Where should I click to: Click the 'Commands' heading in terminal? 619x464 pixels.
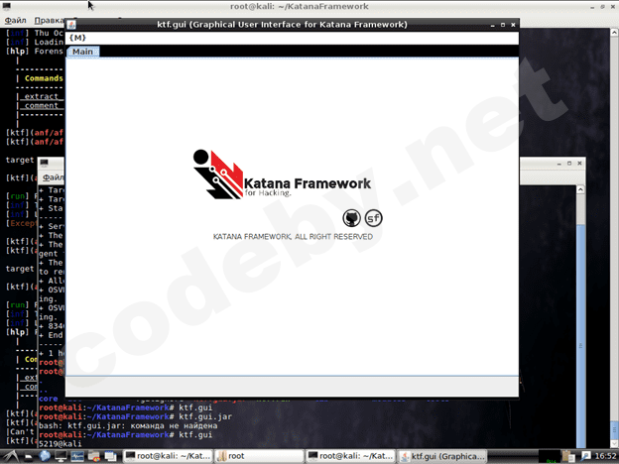point(44,78)
